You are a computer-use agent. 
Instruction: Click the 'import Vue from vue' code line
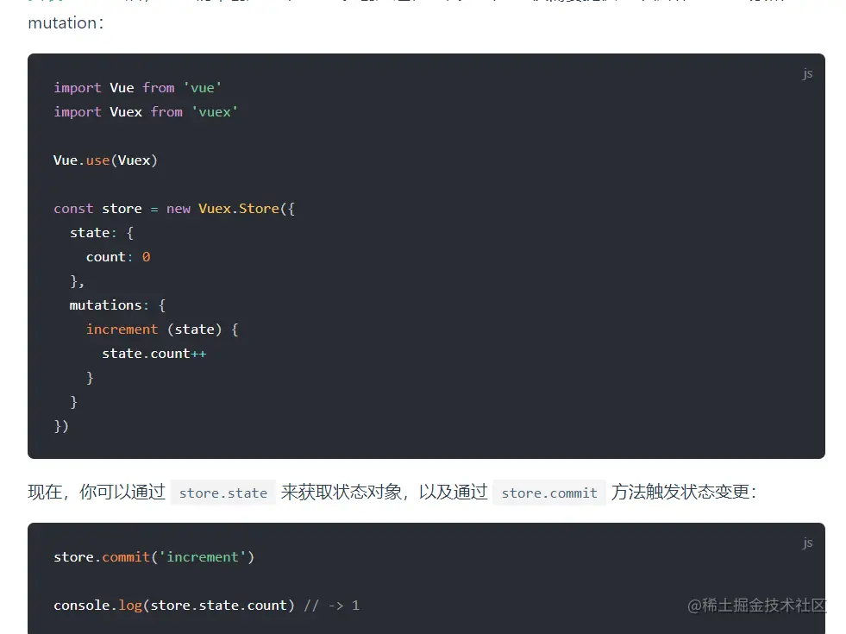click(138, 87)
